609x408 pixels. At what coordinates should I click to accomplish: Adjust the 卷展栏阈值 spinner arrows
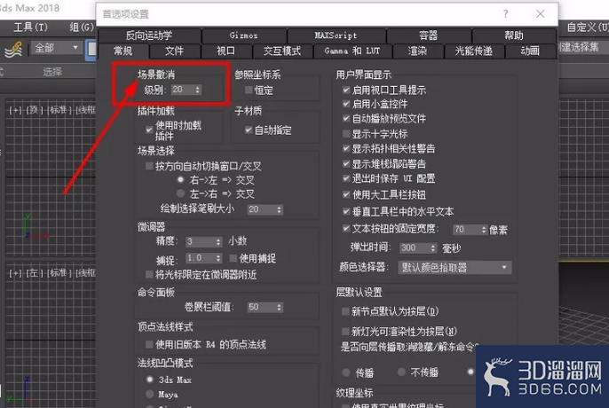point(279,308)
